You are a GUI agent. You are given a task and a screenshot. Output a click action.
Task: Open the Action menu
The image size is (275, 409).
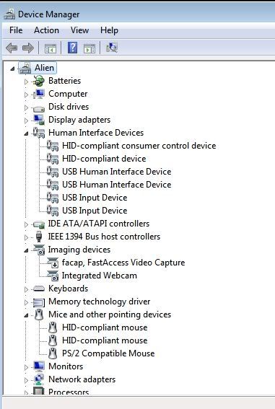coord(46,30)
